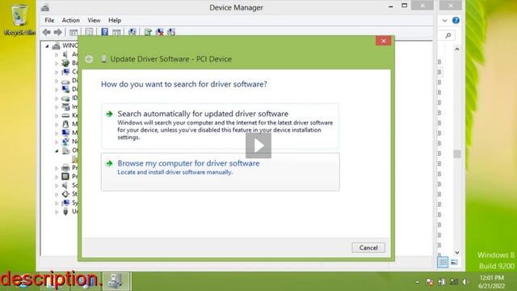This screenshot has height=291, width=517.
Task: Select the Keyboards category icon in tree
Action: (65, 116)
